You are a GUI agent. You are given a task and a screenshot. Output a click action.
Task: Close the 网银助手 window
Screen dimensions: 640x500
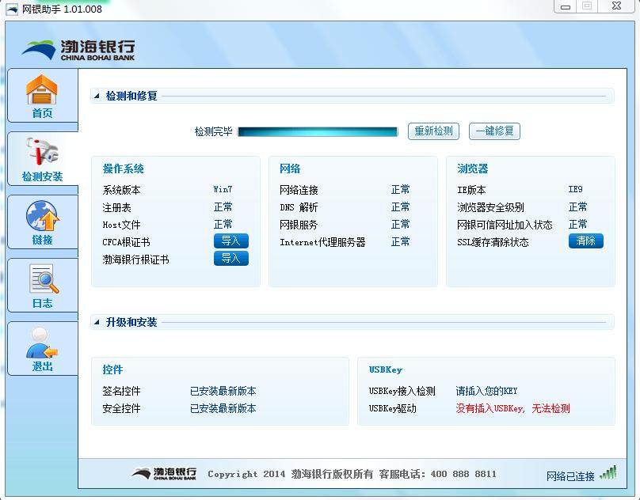[x=617, y=6]
